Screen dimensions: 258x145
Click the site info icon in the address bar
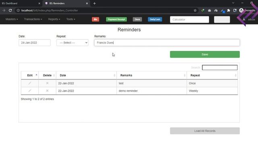coord(18,10)
